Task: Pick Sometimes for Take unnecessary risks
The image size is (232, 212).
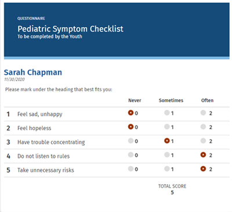Action: pos(167,169)
